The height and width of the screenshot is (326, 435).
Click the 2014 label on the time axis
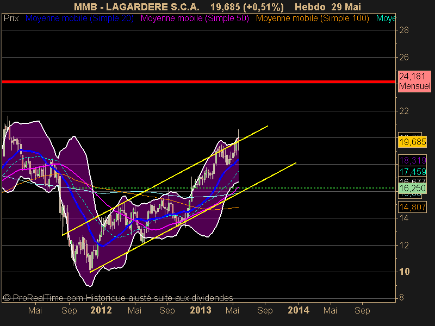click(x=299, y=310)
